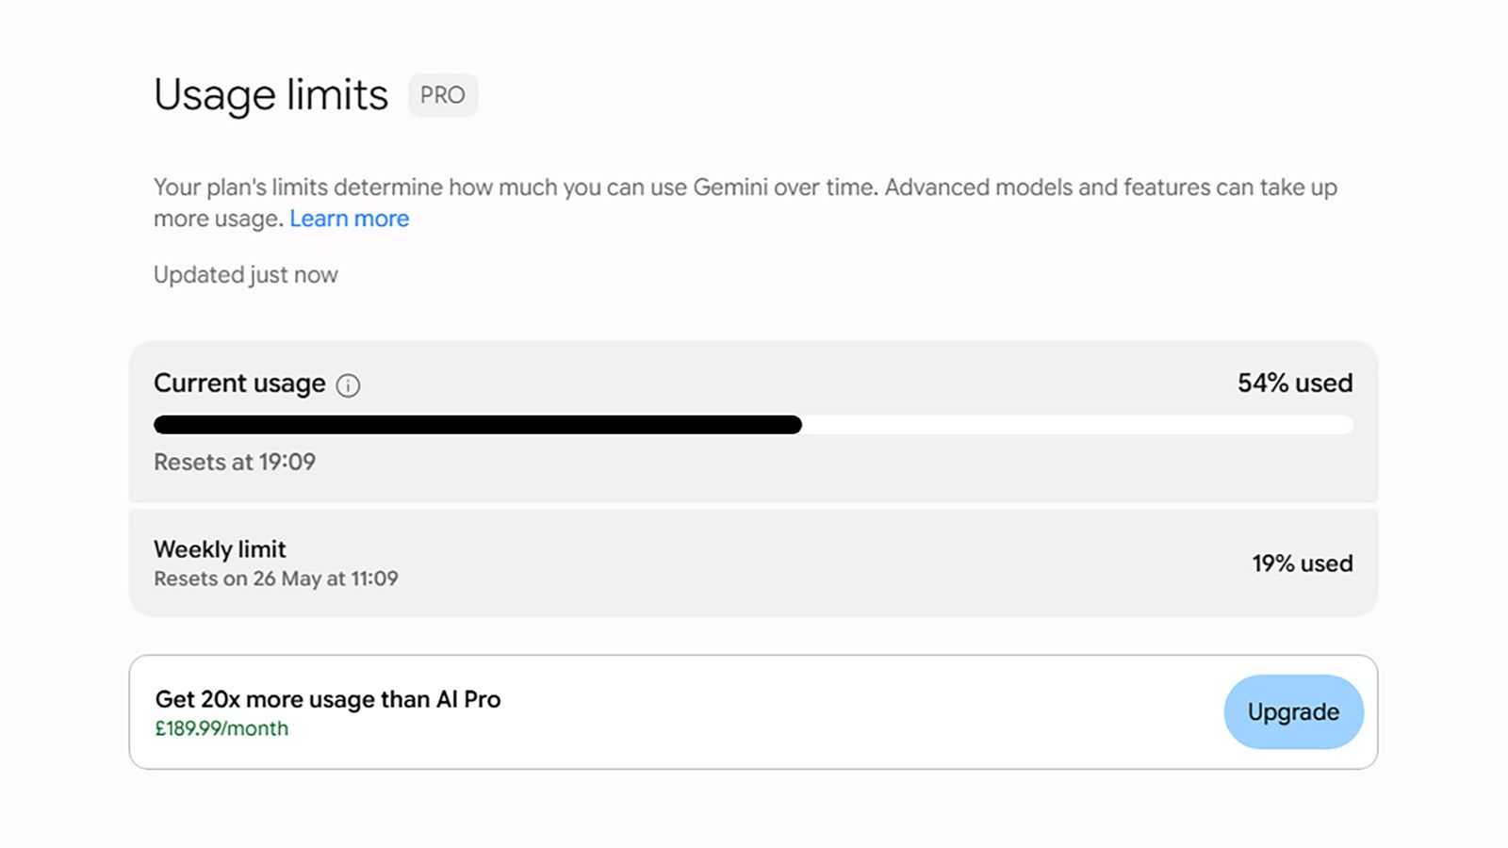Open the Learn more link

pyautogui.click(x=349, y=219)
